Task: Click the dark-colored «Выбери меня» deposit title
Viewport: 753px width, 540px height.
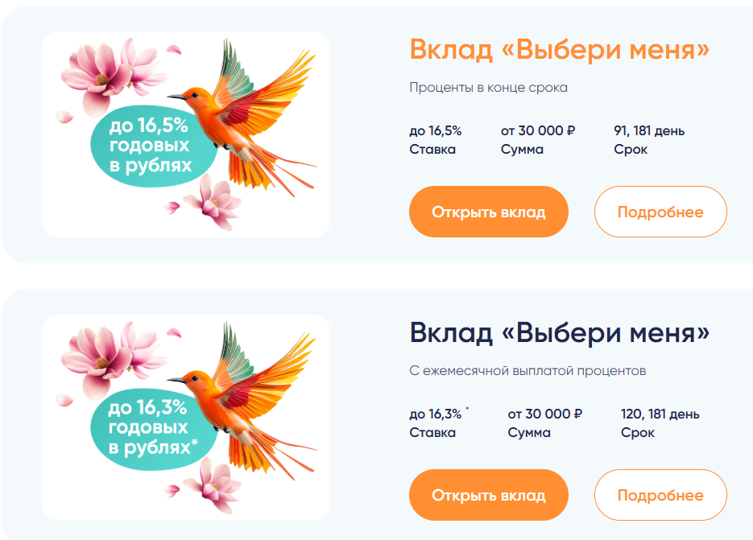Action: [559, 333]
